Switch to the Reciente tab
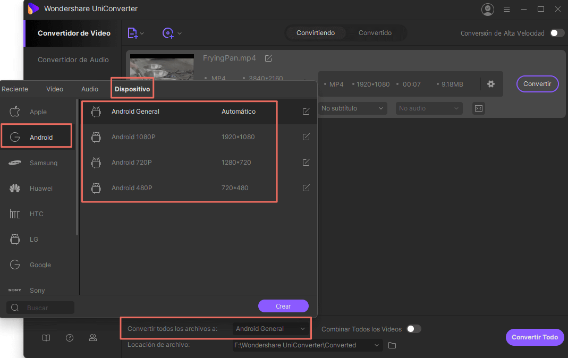Viewport: 568px width, 358px height. [x=15, y=89]
